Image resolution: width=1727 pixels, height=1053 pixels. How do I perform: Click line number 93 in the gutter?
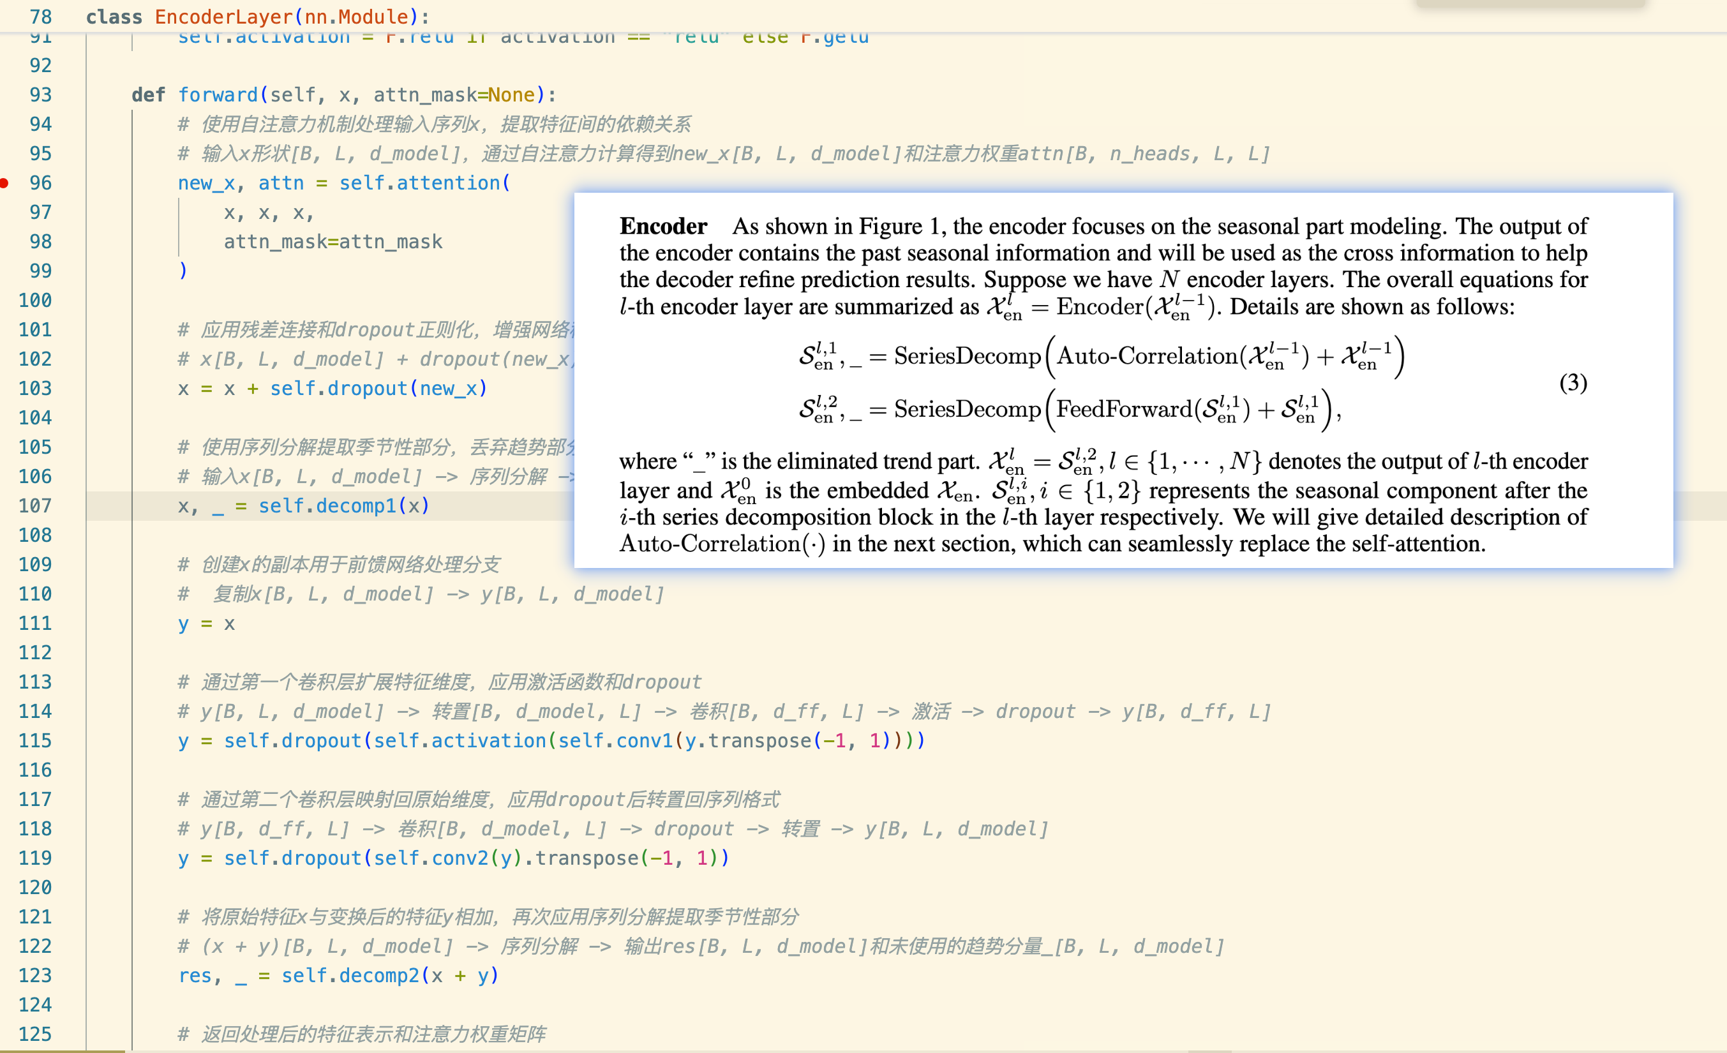coord(40,94)
